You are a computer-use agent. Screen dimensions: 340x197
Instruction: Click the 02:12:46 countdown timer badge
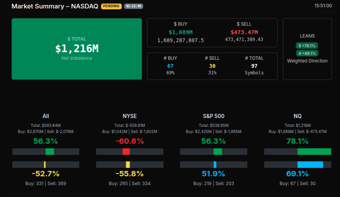(x=134, y=6)
